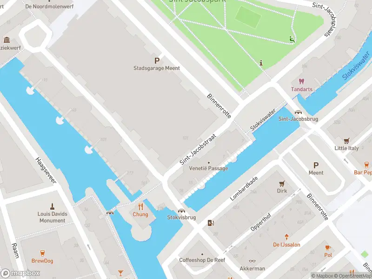Screen dimensions: 372x279
Task: Select the BrewDog beer glass icon
Action: (42, 253)
